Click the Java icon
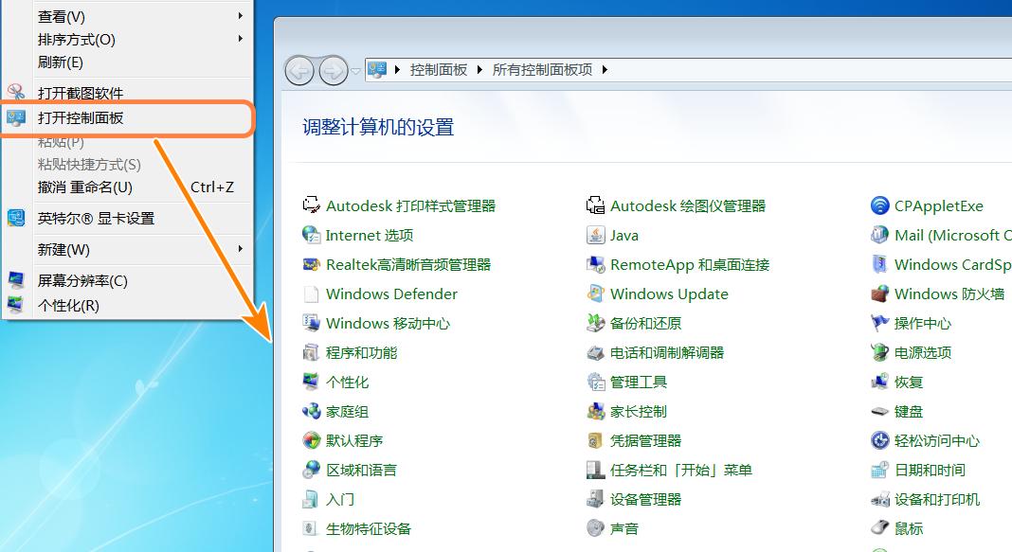Screen dimensions: 1012x552 point(595,236)
